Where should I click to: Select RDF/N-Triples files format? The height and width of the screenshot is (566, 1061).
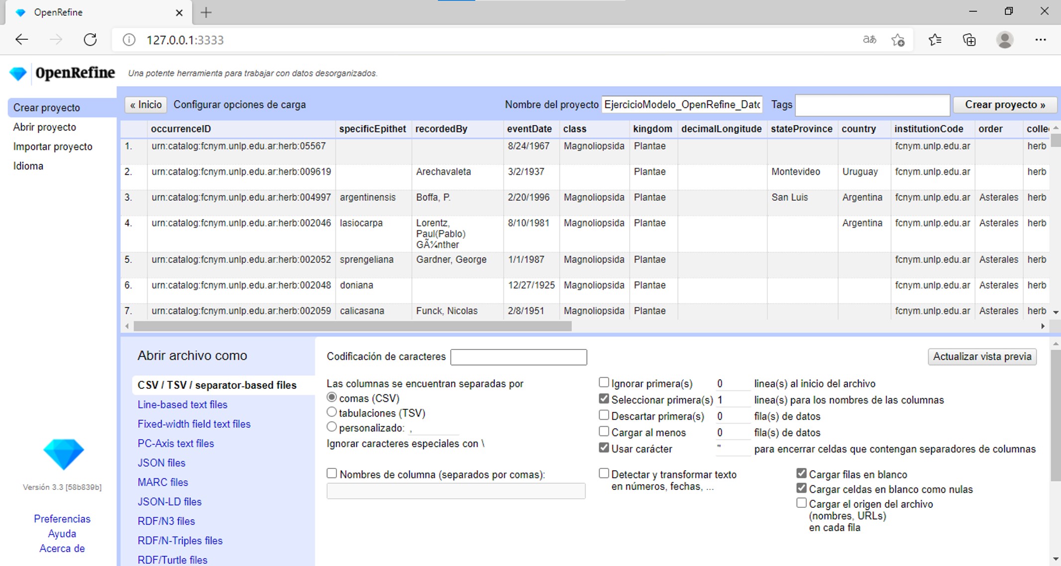click(180, 541)
